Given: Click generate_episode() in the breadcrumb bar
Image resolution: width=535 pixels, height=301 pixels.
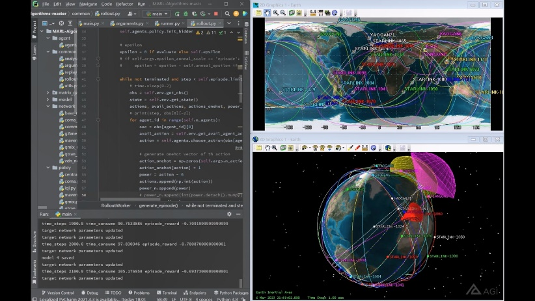Looking at the screenshot, I should click(158, 205).
